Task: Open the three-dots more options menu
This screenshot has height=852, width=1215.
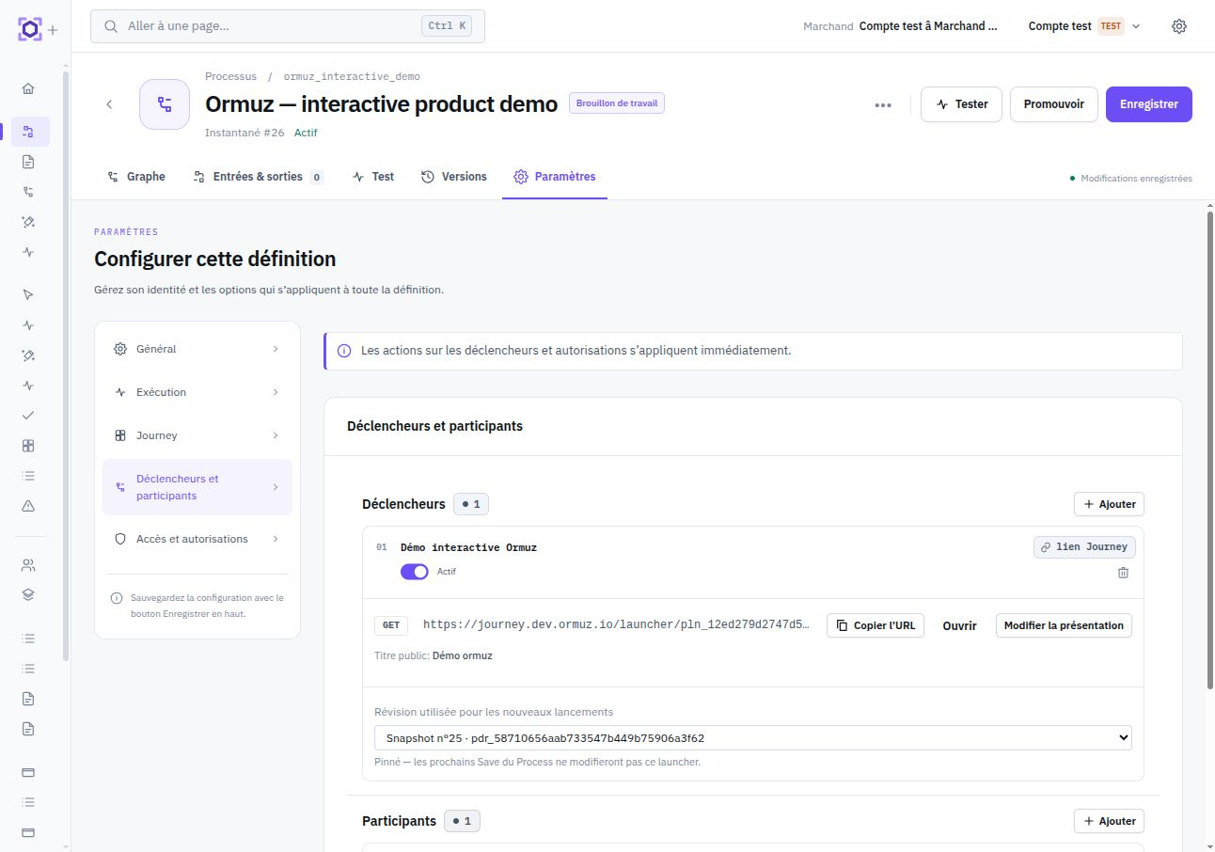Action: click(883, 105)
